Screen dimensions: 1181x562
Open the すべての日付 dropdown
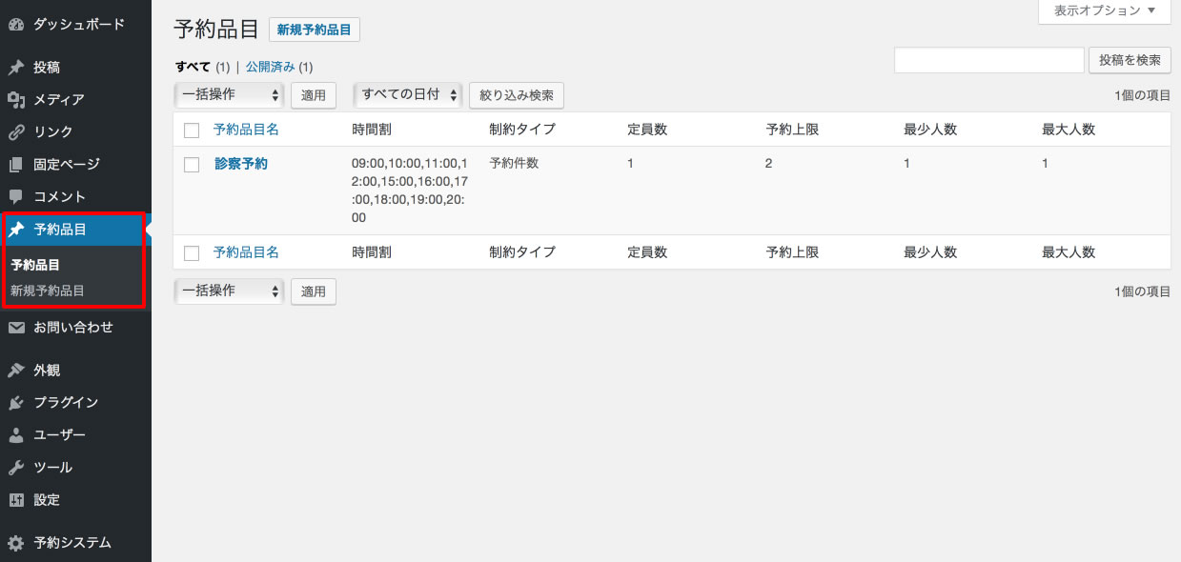coord(407,94)
